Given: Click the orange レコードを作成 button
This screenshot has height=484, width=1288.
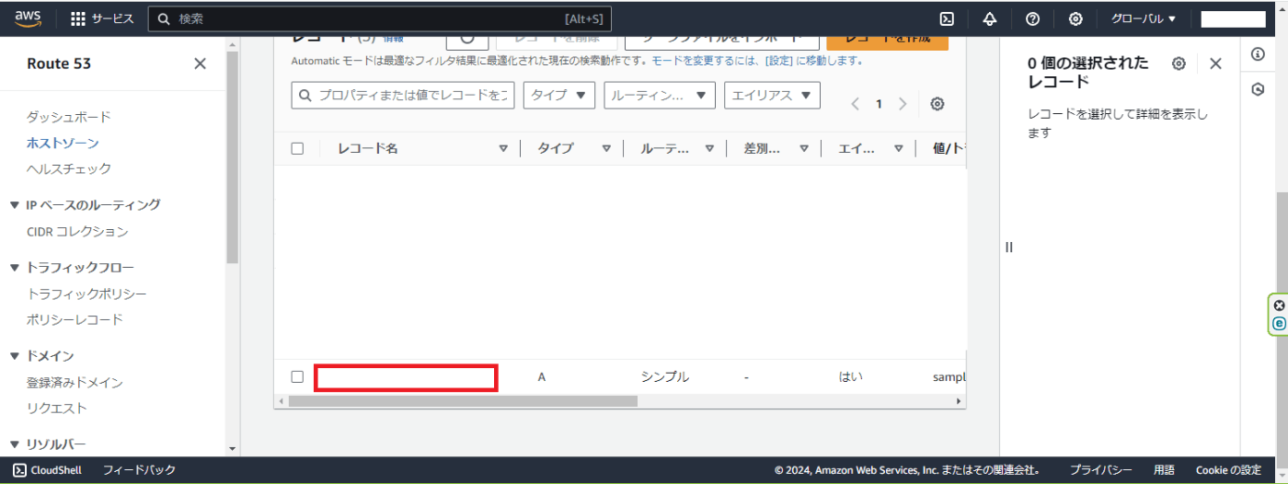Looking at the screenshot, I should 887,40.
